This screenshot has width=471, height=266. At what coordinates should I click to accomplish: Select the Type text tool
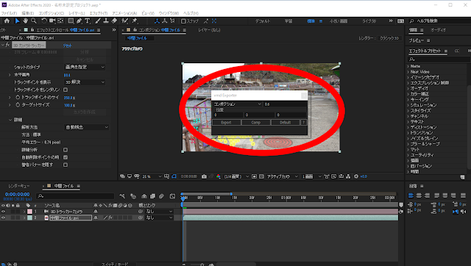[88, 21]
